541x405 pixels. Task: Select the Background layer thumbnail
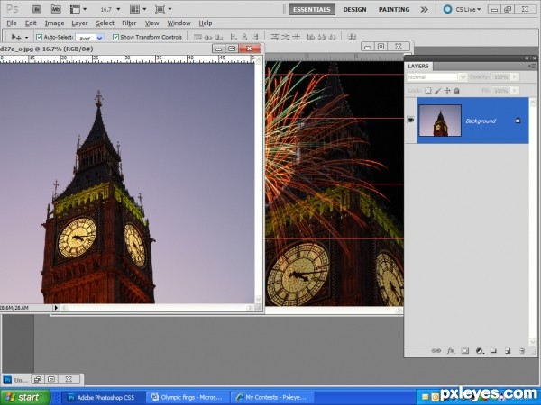pyautogui.click(x=440, y=121)
